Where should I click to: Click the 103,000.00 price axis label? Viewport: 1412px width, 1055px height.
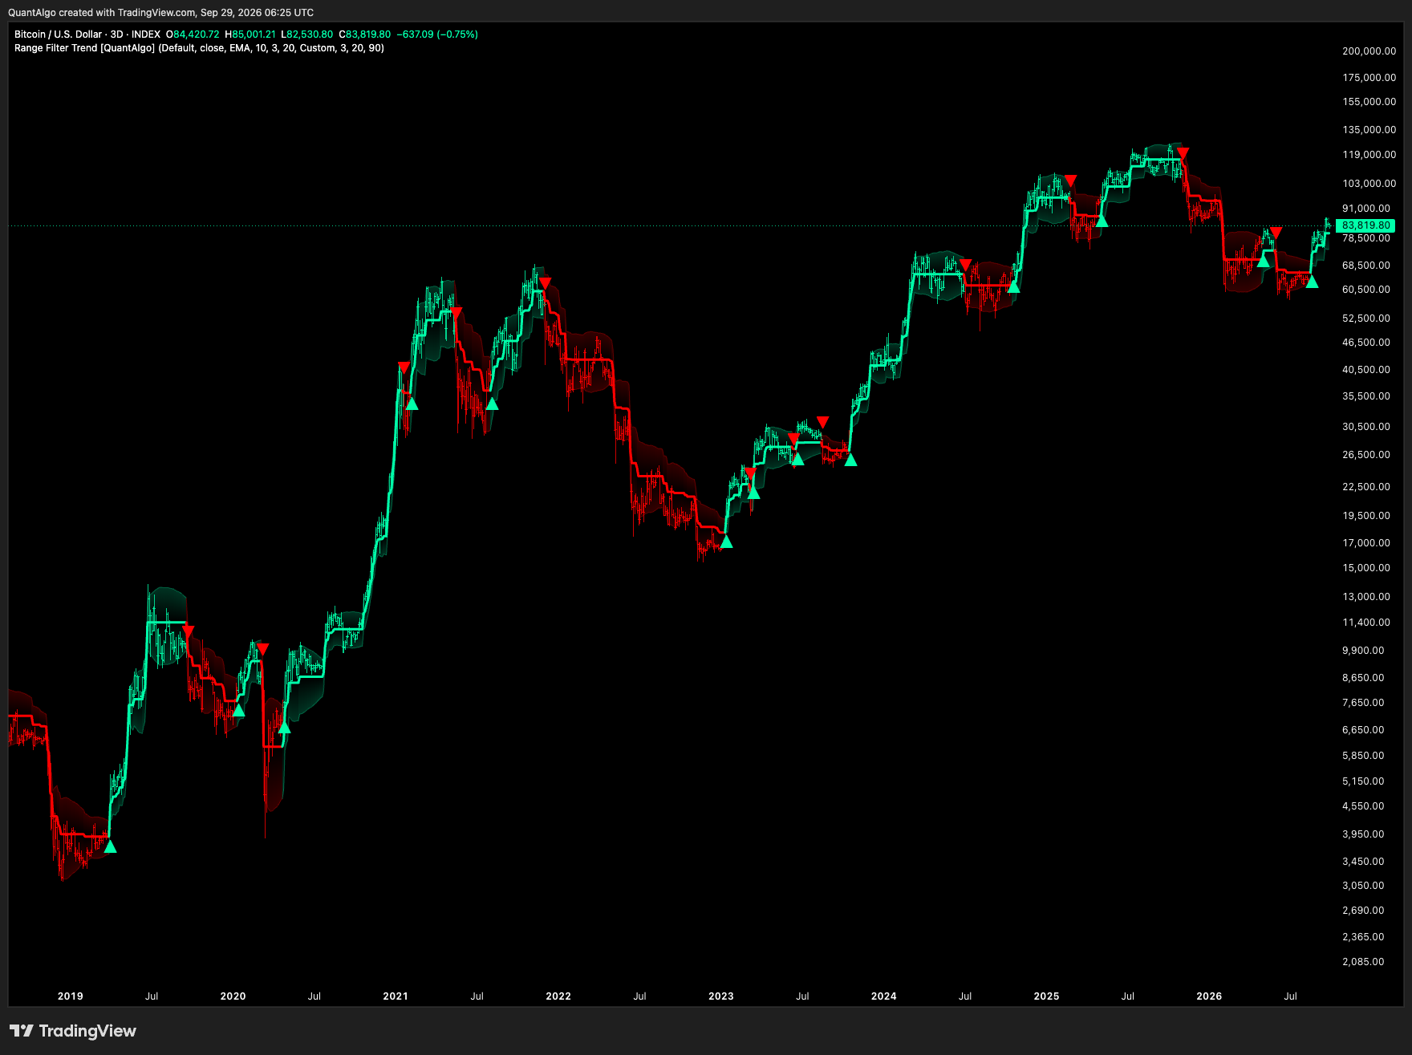tap(1369, 184)
